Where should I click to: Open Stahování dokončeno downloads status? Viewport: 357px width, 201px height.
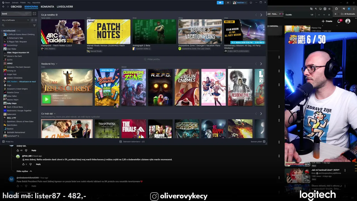132,142
